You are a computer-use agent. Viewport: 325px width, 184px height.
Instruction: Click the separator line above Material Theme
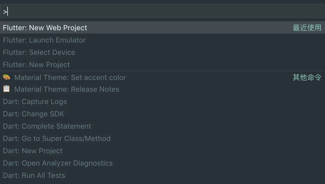[162, 71]
